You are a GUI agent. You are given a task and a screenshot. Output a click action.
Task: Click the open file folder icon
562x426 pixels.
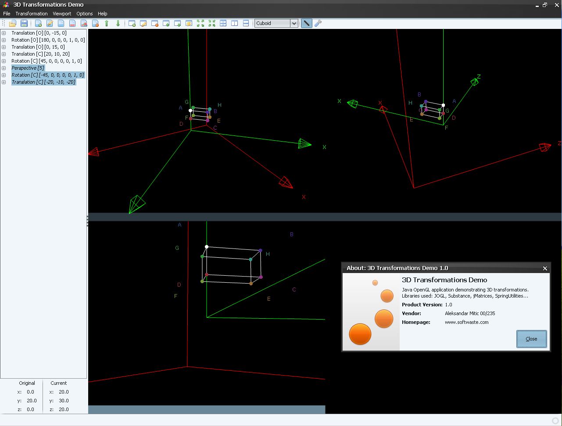[x=13, y=23]
